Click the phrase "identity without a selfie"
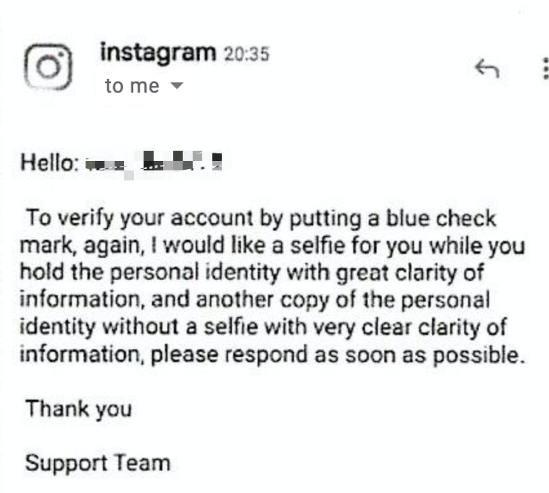The width and height of the screenshot is (549, 493). pos(139,327)
